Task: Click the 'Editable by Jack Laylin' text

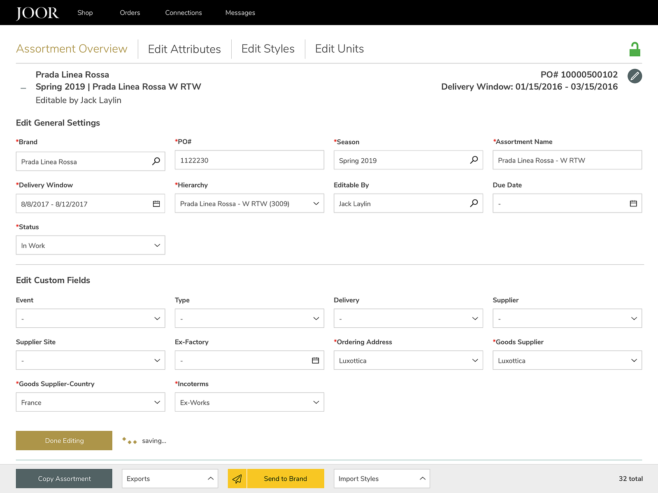Action: click(x=79, y=100)
